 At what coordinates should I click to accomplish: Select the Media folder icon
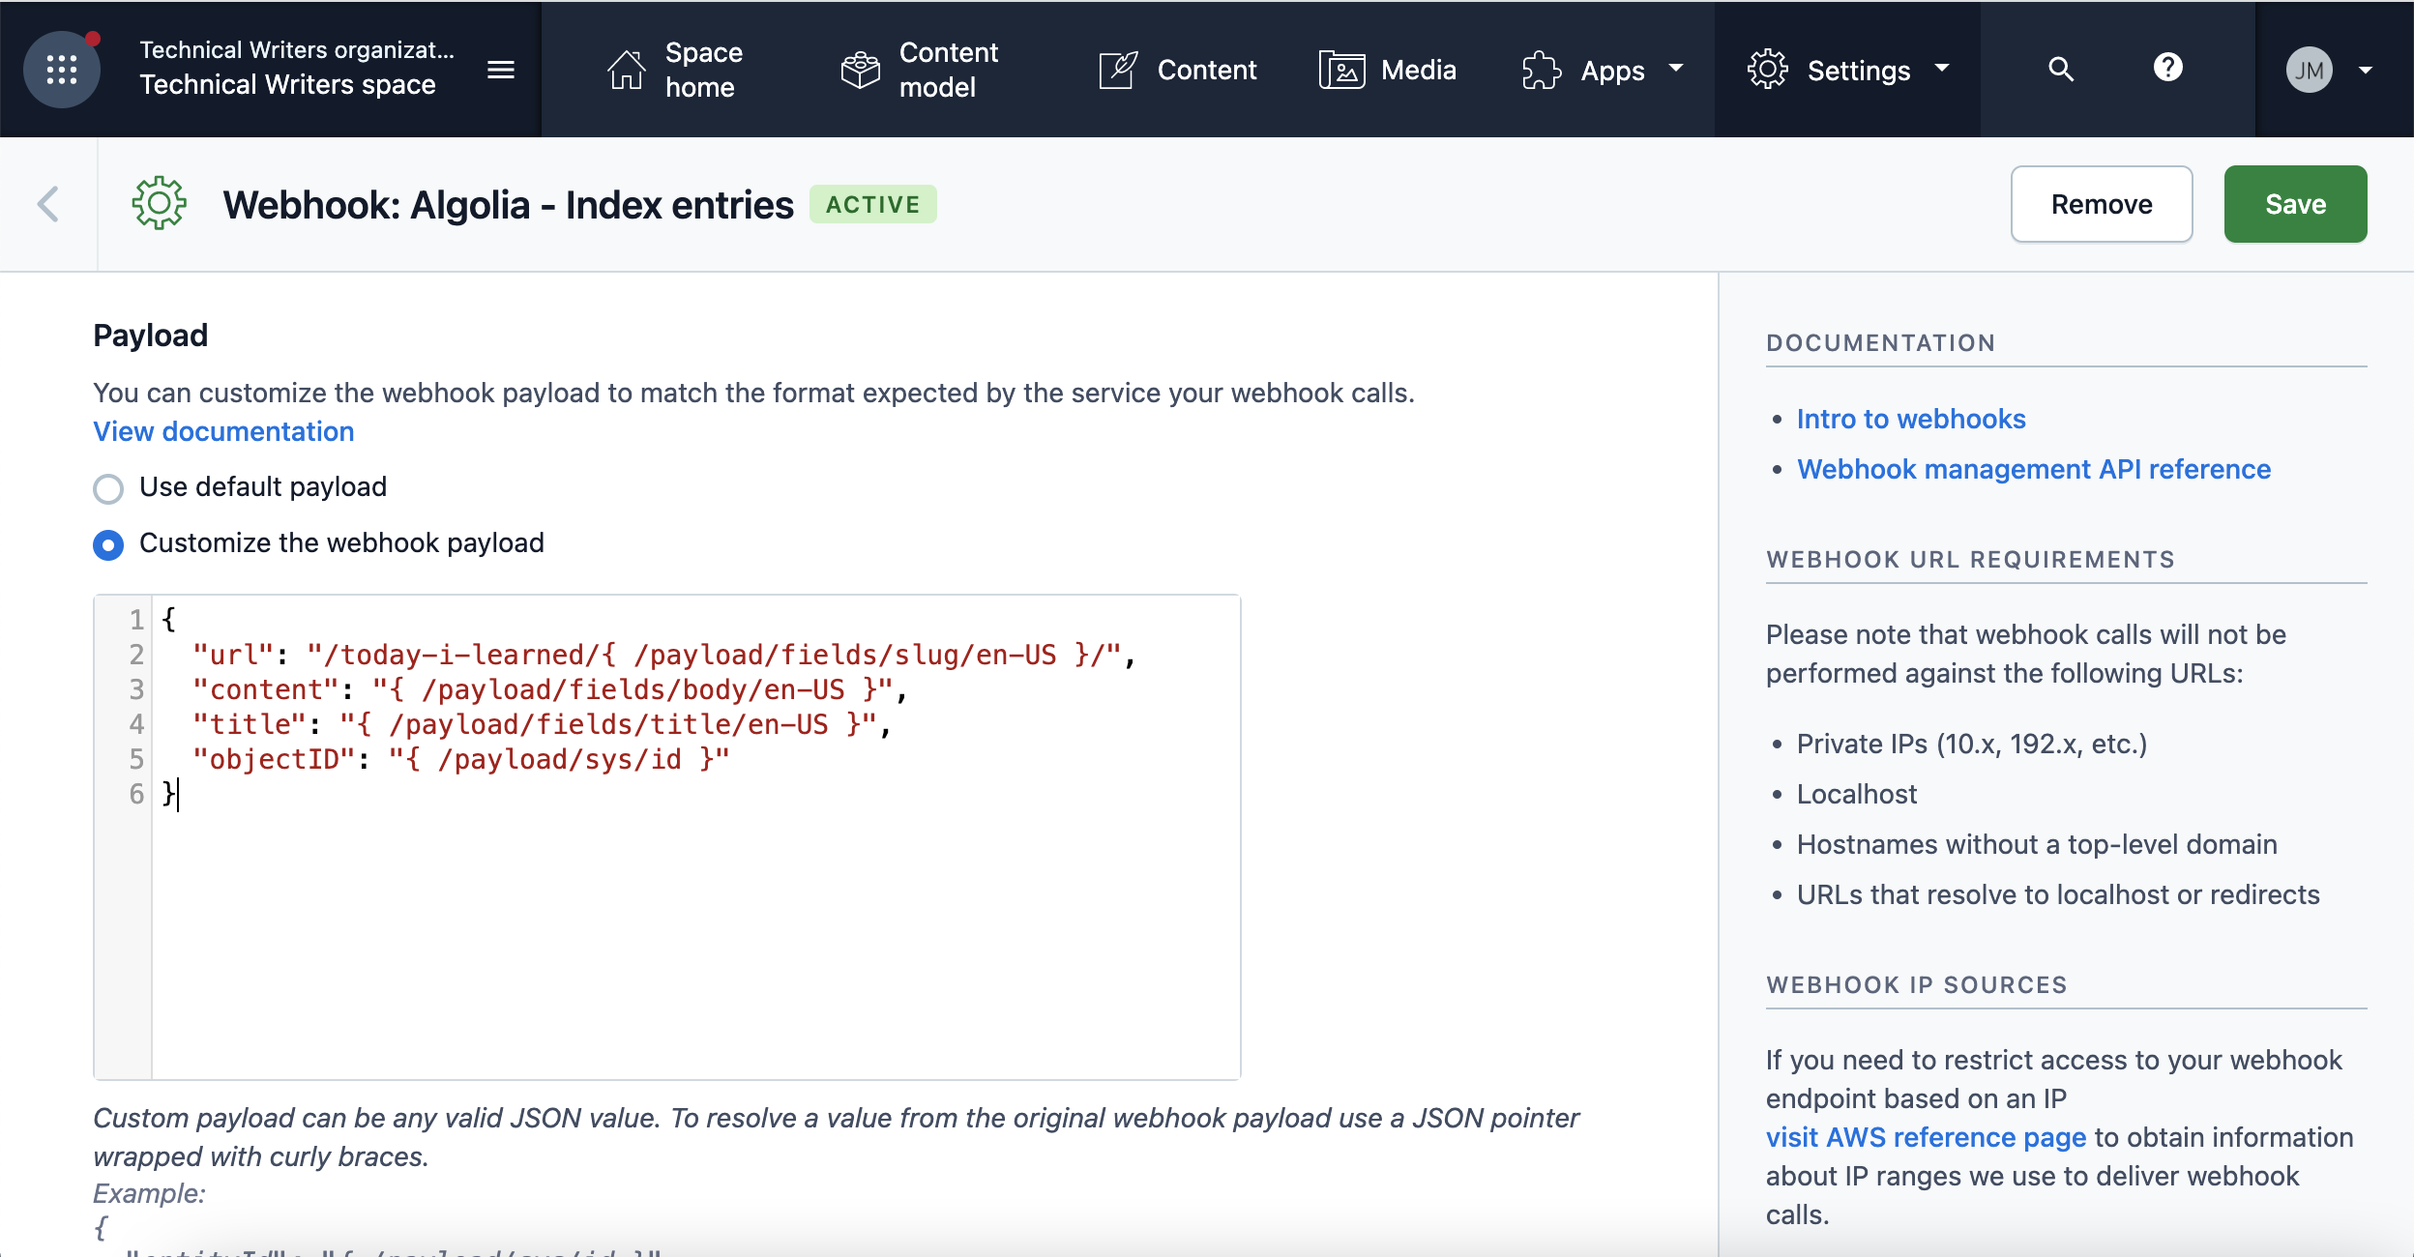[x=1342, y=69]
